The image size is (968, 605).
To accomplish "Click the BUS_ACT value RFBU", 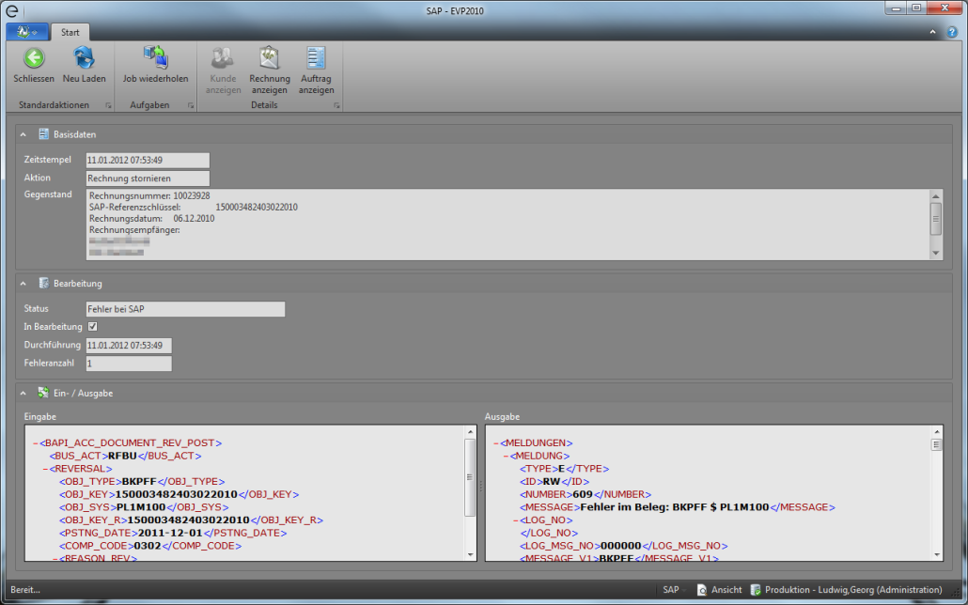I will point(122,457).
